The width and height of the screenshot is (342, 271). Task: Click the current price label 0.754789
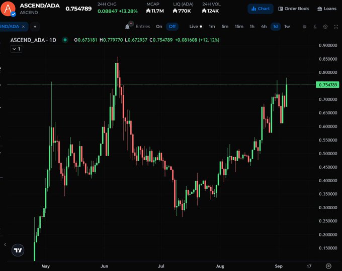(x=327, y=85)
